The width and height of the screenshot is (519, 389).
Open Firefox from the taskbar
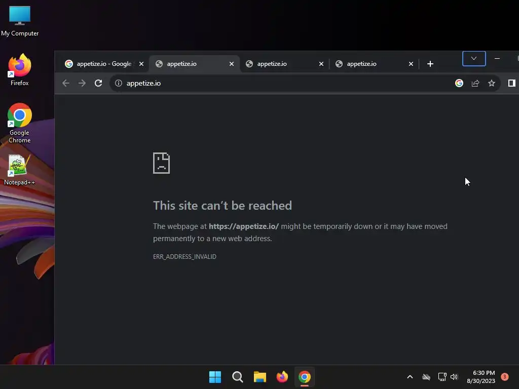pyautogui.click(x=282, y=377)
